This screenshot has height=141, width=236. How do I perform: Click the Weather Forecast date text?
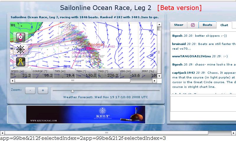[x=106, y=97]
